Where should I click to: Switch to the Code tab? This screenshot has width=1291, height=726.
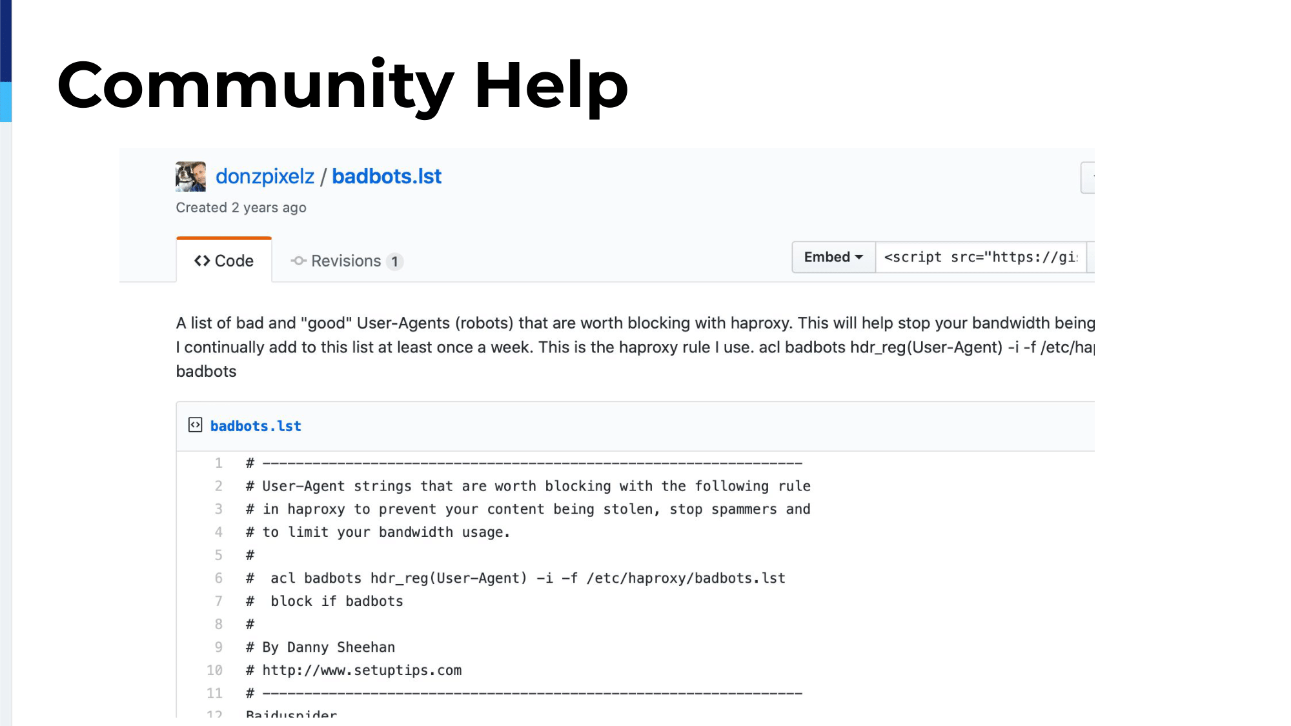point(224,261)
